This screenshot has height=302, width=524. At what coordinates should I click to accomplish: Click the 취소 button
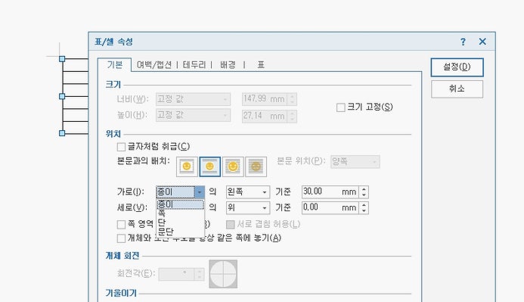click(x=457, y=89)
